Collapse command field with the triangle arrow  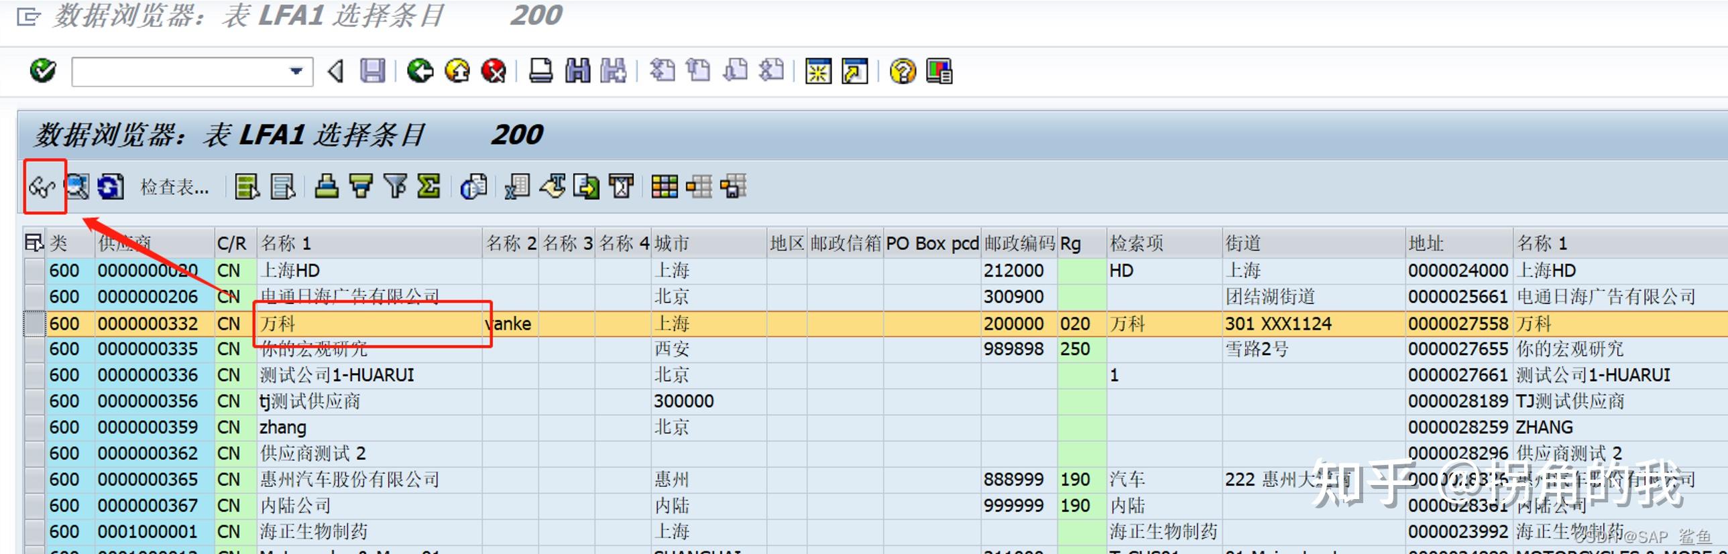(336, 71)
